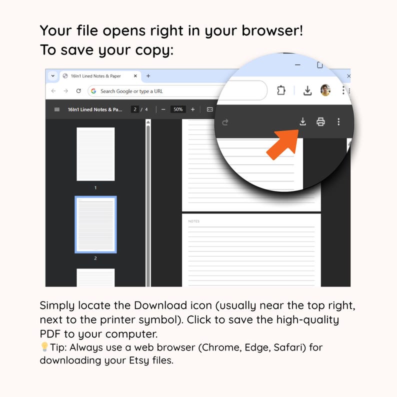Click the PDF download icon beside the printer

click(x=302, y=122)
